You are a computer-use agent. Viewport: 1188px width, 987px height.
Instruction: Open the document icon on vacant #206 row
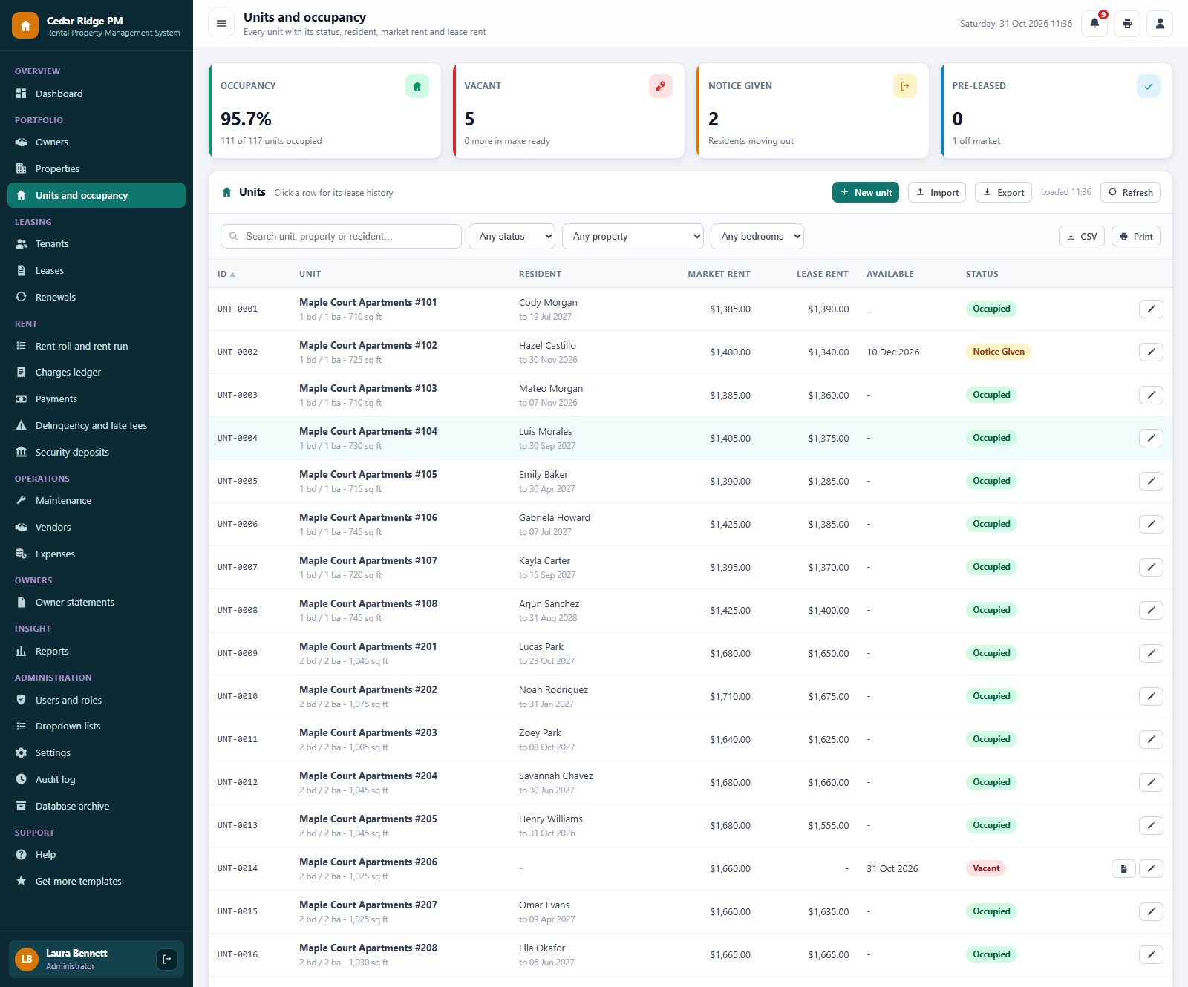tap(1123, 868)
